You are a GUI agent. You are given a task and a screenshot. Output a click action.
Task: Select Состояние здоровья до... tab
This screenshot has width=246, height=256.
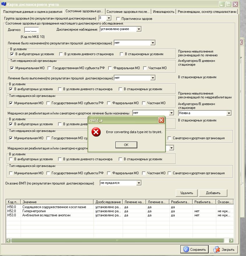click(84, 11)
